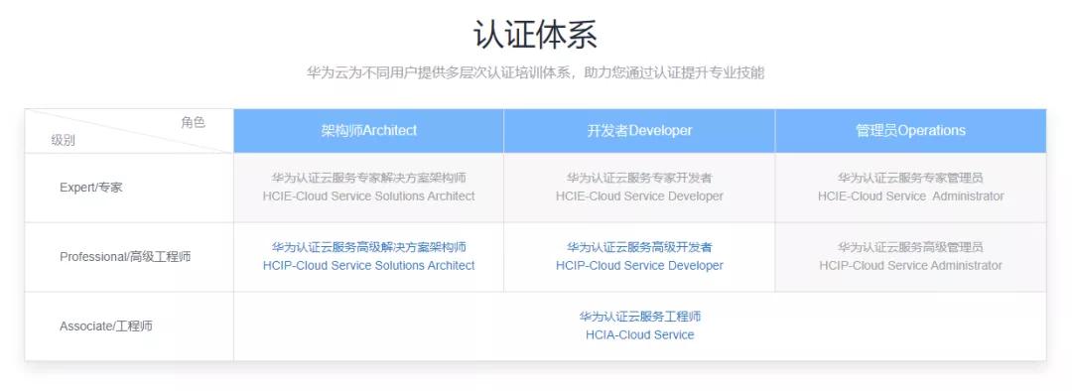Viewport: 1072px width, 391px height.
Task: Open HCIA-Cloud Service link
Action: click(640, 335)
